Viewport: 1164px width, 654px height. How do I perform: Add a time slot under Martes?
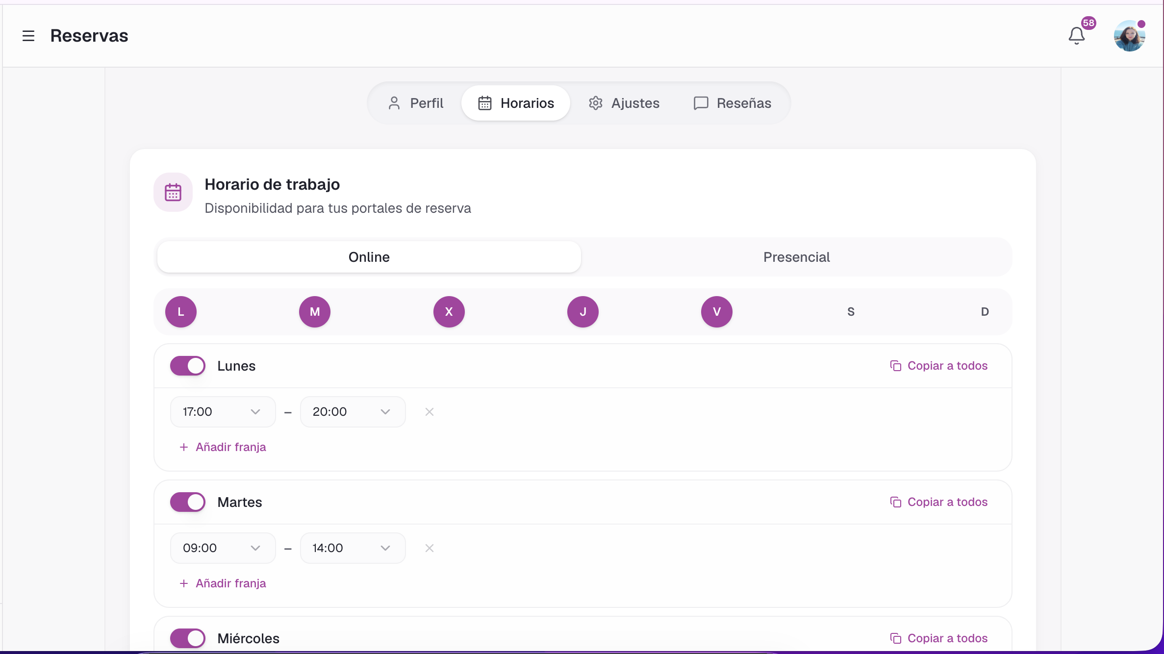coord(223,583)
